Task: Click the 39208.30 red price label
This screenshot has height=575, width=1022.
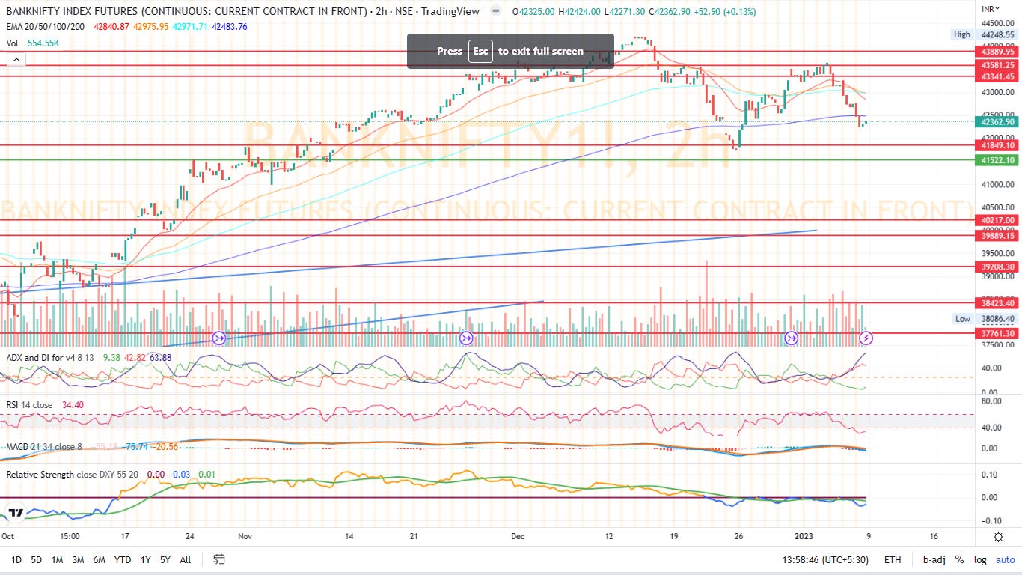Action: pyautogui.click(x=998, y=267)
